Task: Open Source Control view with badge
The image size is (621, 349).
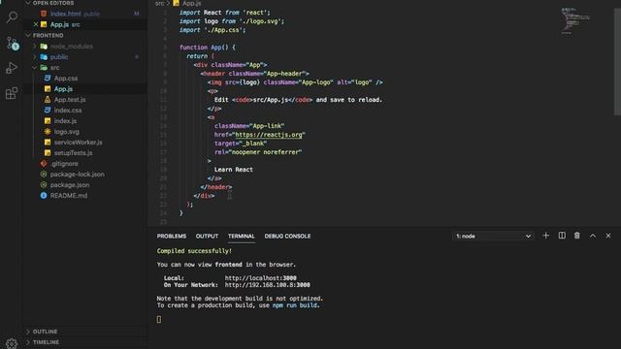Action: coord(12,43)
